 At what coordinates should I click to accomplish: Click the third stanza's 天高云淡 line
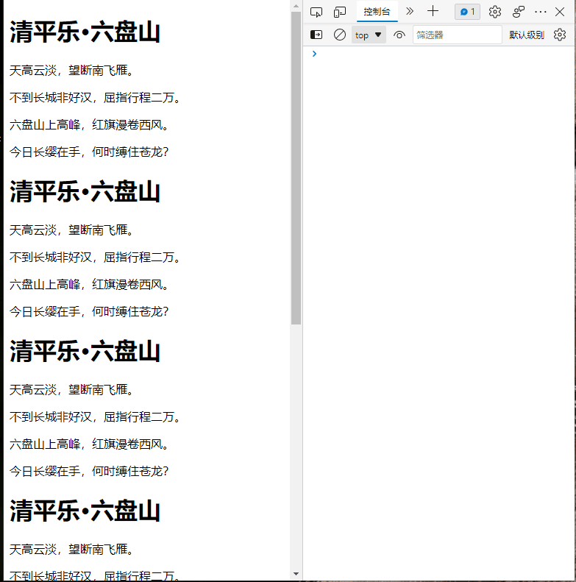pyautogui.click(x=71, y=389)
